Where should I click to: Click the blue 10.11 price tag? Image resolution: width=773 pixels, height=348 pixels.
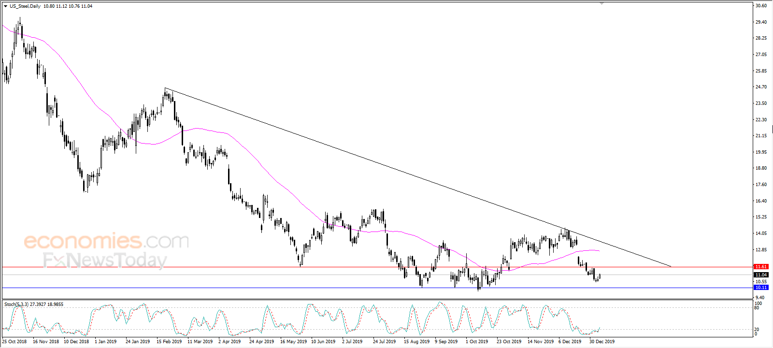click(x=761, y=288)
